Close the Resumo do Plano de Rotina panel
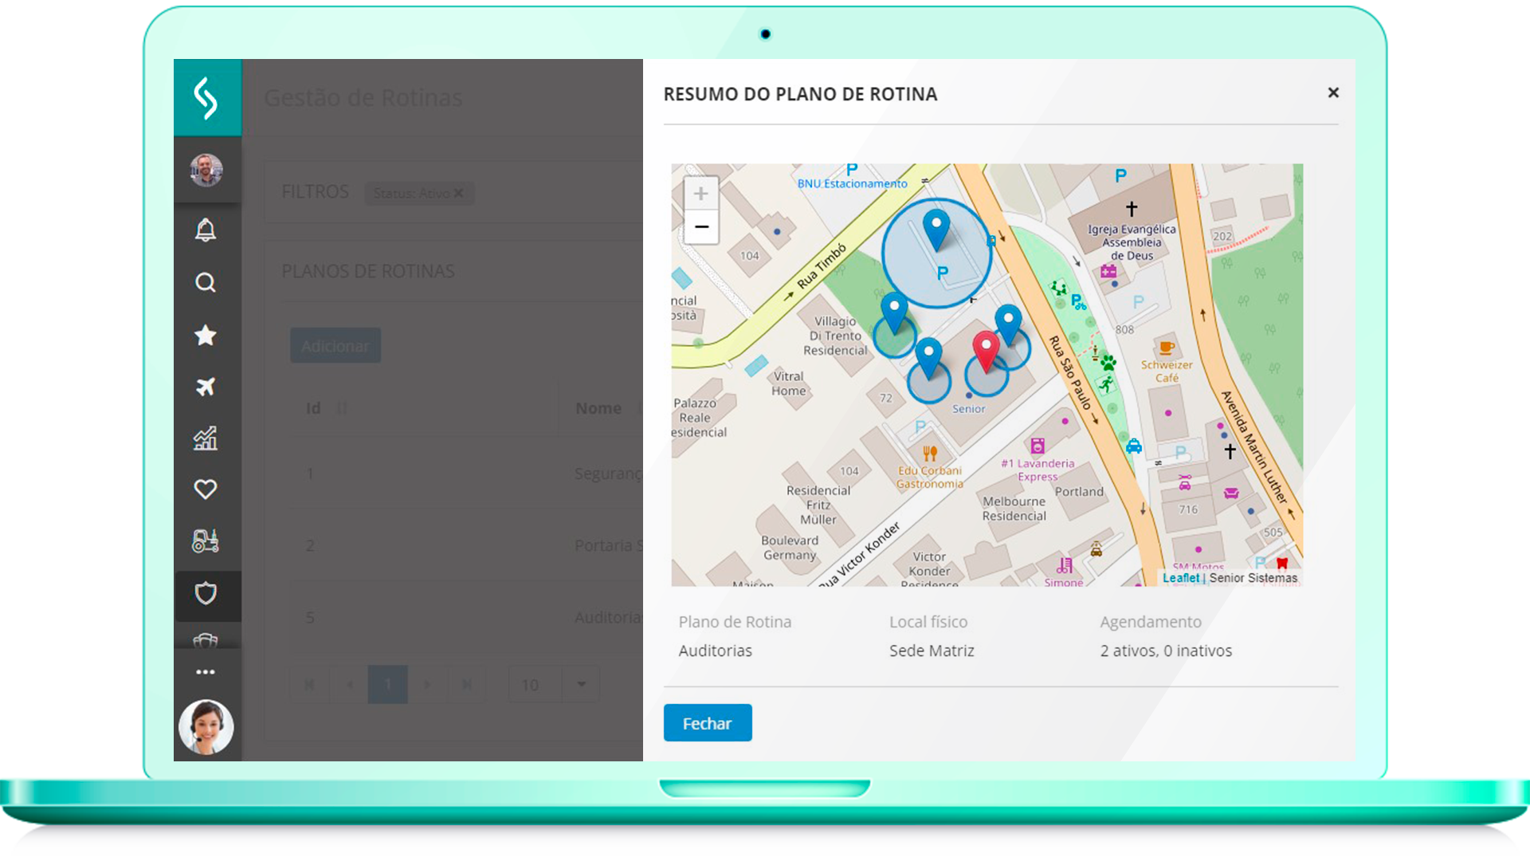Image resolution: width=1530 pixels, height=861 pixels. (x=1333, y=92)
